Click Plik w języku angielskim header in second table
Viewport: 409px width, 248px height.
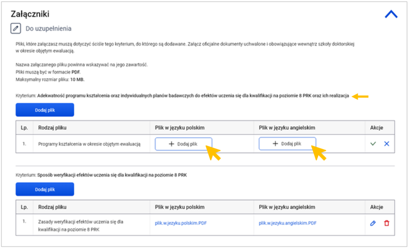[x=287, y=207]
